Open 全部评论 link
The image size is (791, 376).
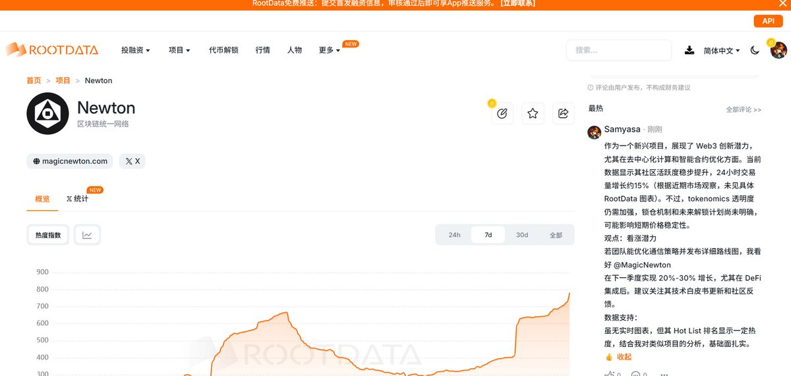744,110
